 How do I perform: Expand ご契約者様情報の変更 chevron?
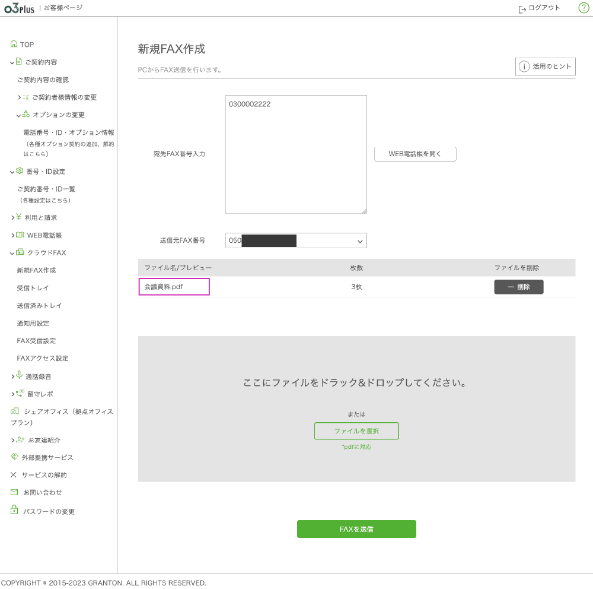20,97
